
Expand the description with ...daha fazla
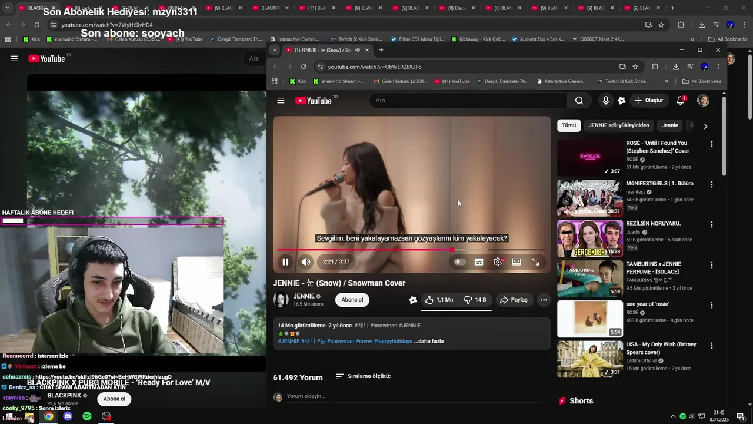point(429,341)
